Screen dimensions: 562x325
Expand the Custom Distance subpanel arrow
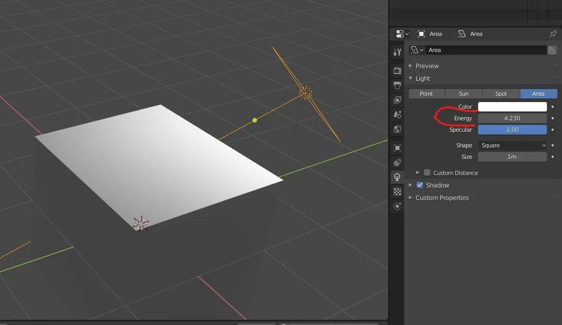tap(418, 173)
